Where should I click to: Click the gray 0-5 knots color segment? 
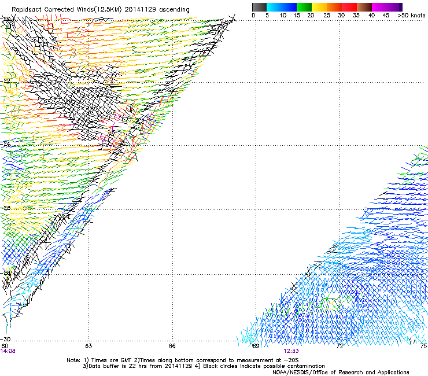[259, 7]
